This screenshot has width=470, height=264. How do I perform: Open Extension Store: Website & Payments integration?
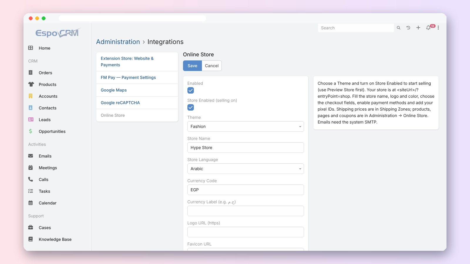click(137, 62)
